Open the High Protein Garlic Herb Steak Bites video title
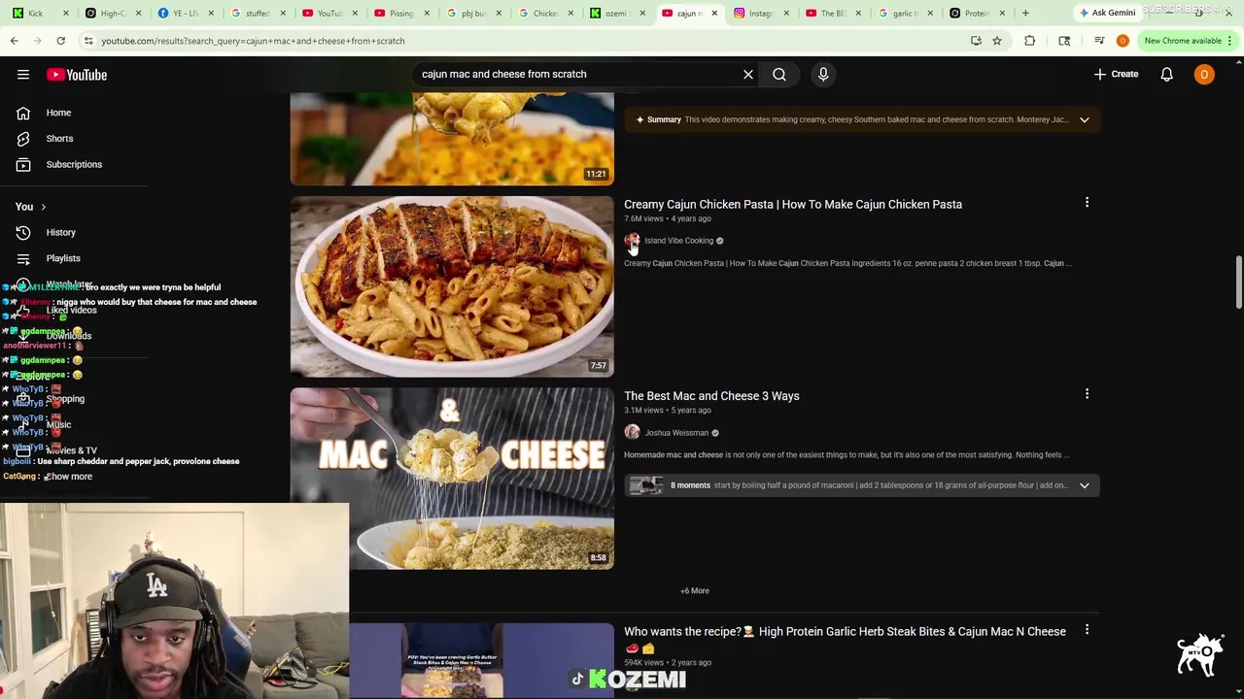1244x699 pixels. point(845,639)
